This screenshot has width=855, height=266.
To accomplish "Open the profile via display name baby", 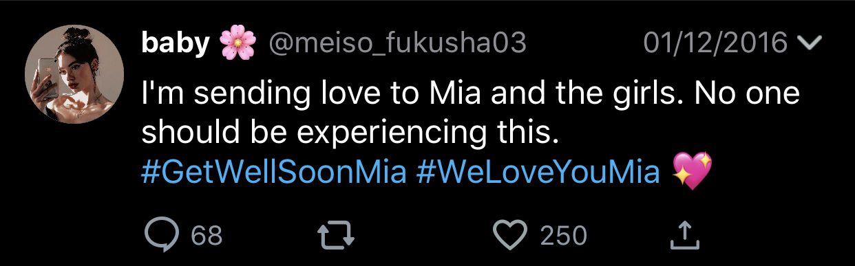I will pyautogui.click(x=175, y=43).
